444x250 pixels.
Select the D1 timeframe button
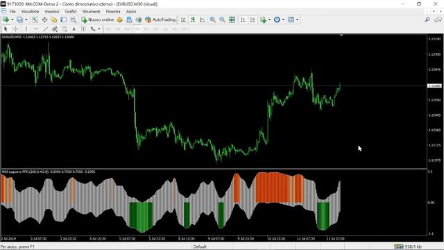(166, 29)
